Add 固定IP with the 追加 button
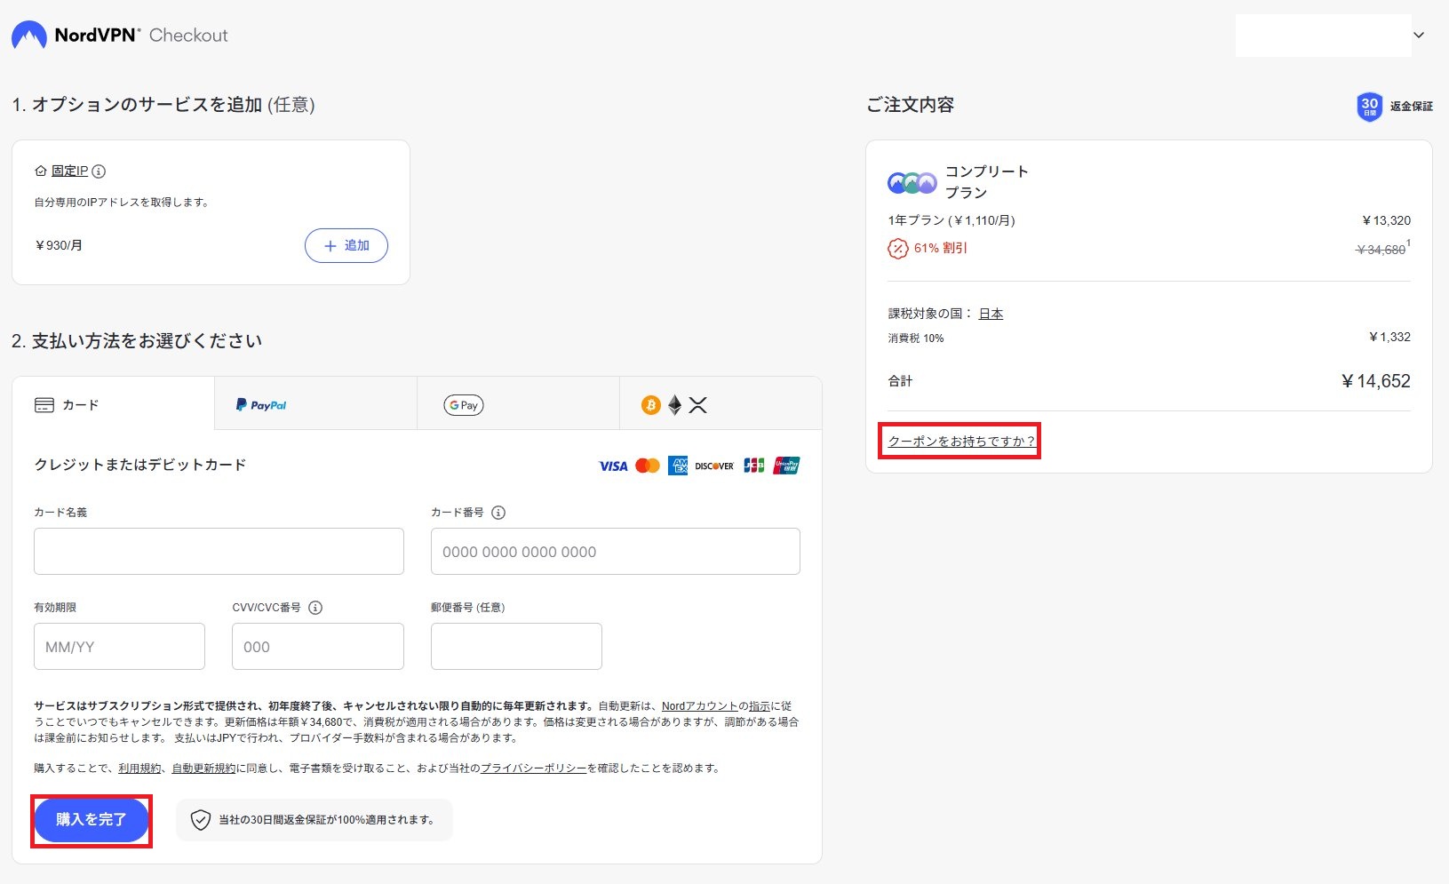The height and width of the screenshot is (884, 1449). 346,246
